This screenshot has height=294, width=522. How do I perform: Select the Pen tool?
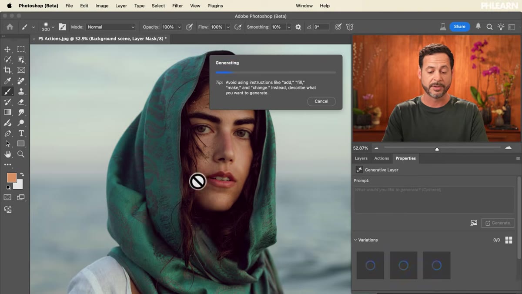pos(7,133)
